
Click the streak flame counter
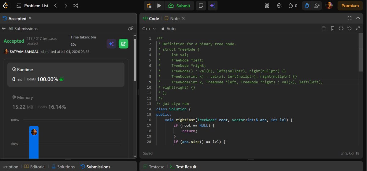click(x=293, y=5)
